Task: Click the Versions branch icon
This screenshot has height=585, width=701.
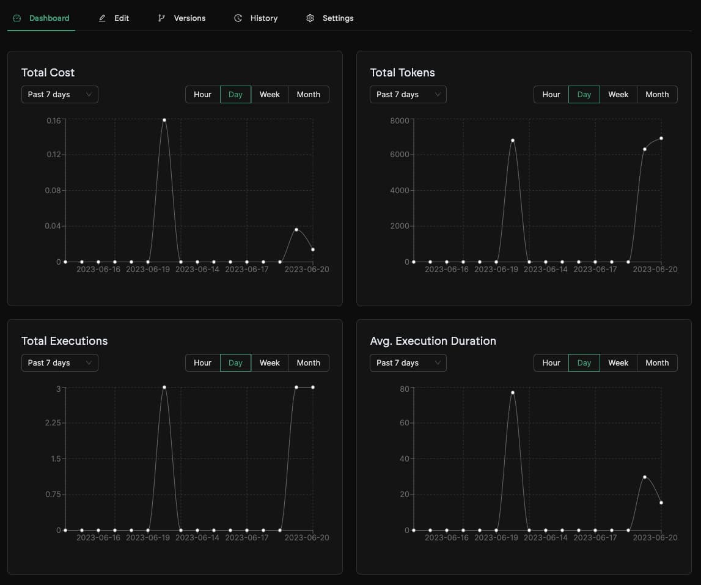Action: coord(161,18)
